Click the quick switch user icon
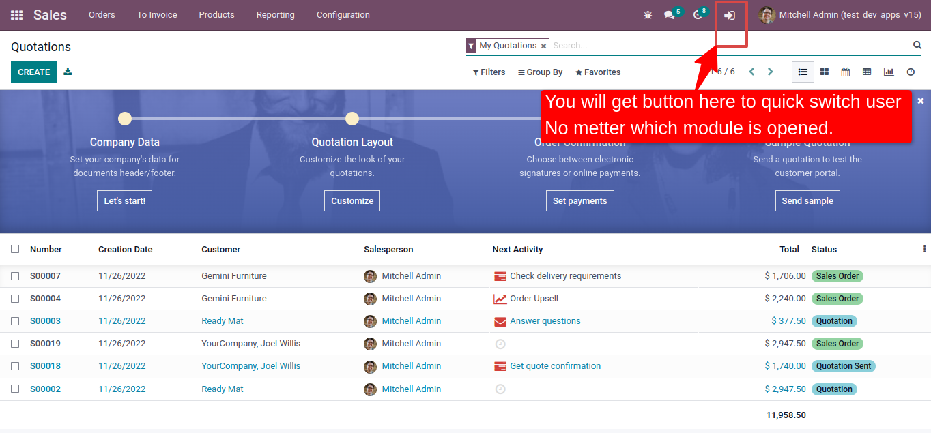This screenshot has width=931, height=433. 730,15
